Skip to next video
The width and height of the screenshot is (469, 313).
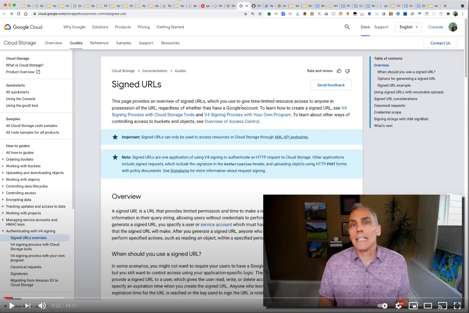[28, 306]
